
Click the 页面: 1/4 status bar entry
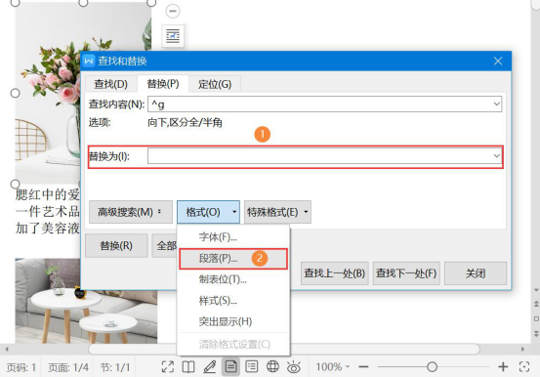click(68, 367)
